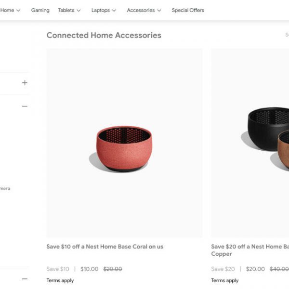Click the 'Save $20' discount label
The width and height of the screenshot is (289, 289).
click(x=223, y=269)
